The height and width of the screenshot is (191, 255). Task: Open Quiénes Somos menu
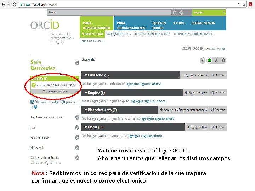coord(159,25)
